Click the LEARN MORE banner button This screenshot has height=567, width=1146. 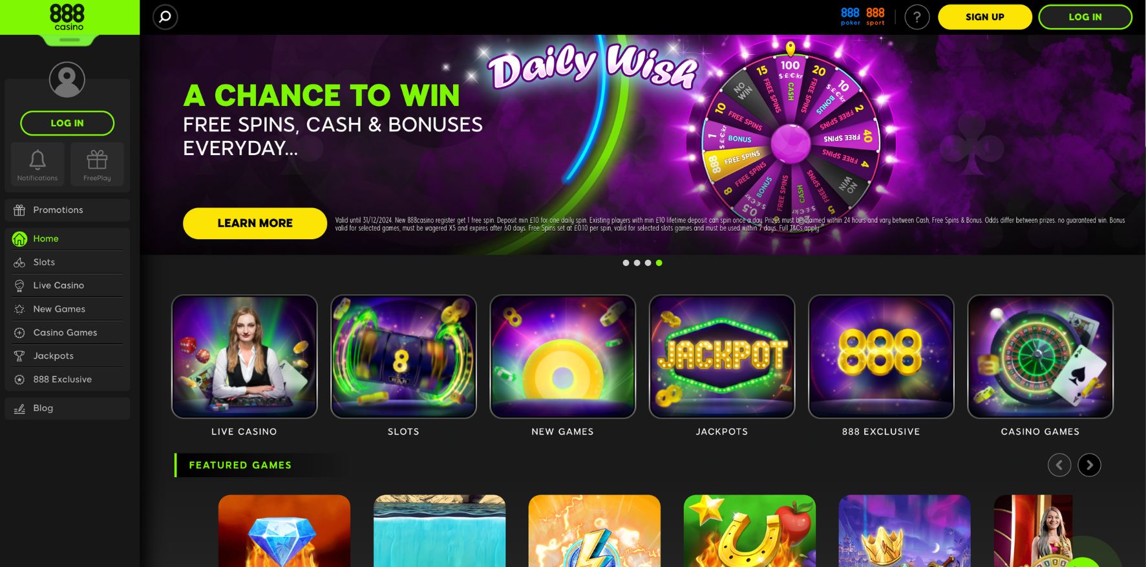[x=255, y=223]
